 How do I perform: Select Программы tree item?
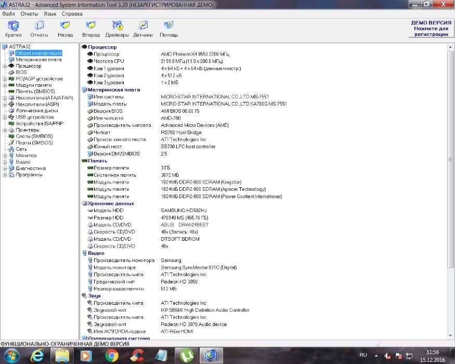pos(29,175)
